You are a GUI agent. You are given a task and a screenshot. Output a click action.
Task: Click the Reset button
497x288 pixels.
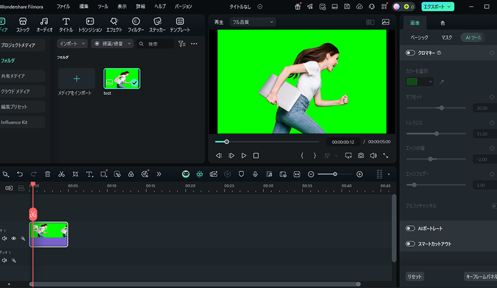[x=415, y=276]
